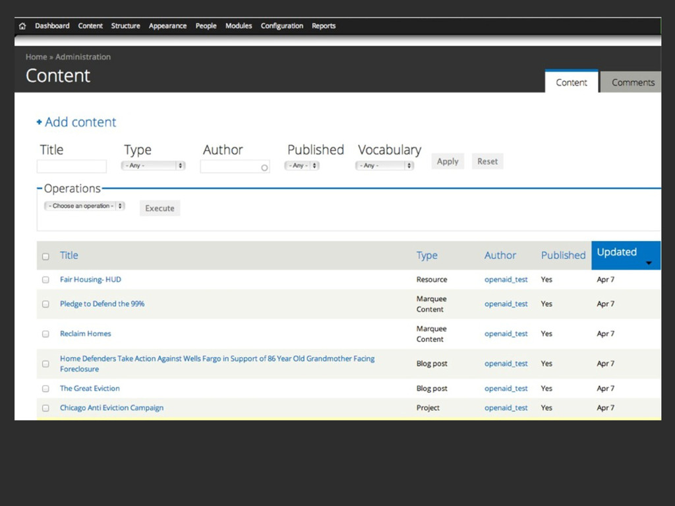Tick the checkbox for The Great Eviction
Image resolution: width=675 pixels, height=506 pixels.
tap(45, 389)
